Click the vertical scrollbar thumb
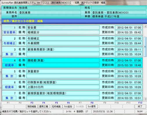Image resolution: width=147 pixels, height=115 pixels. tap(145, 47)
